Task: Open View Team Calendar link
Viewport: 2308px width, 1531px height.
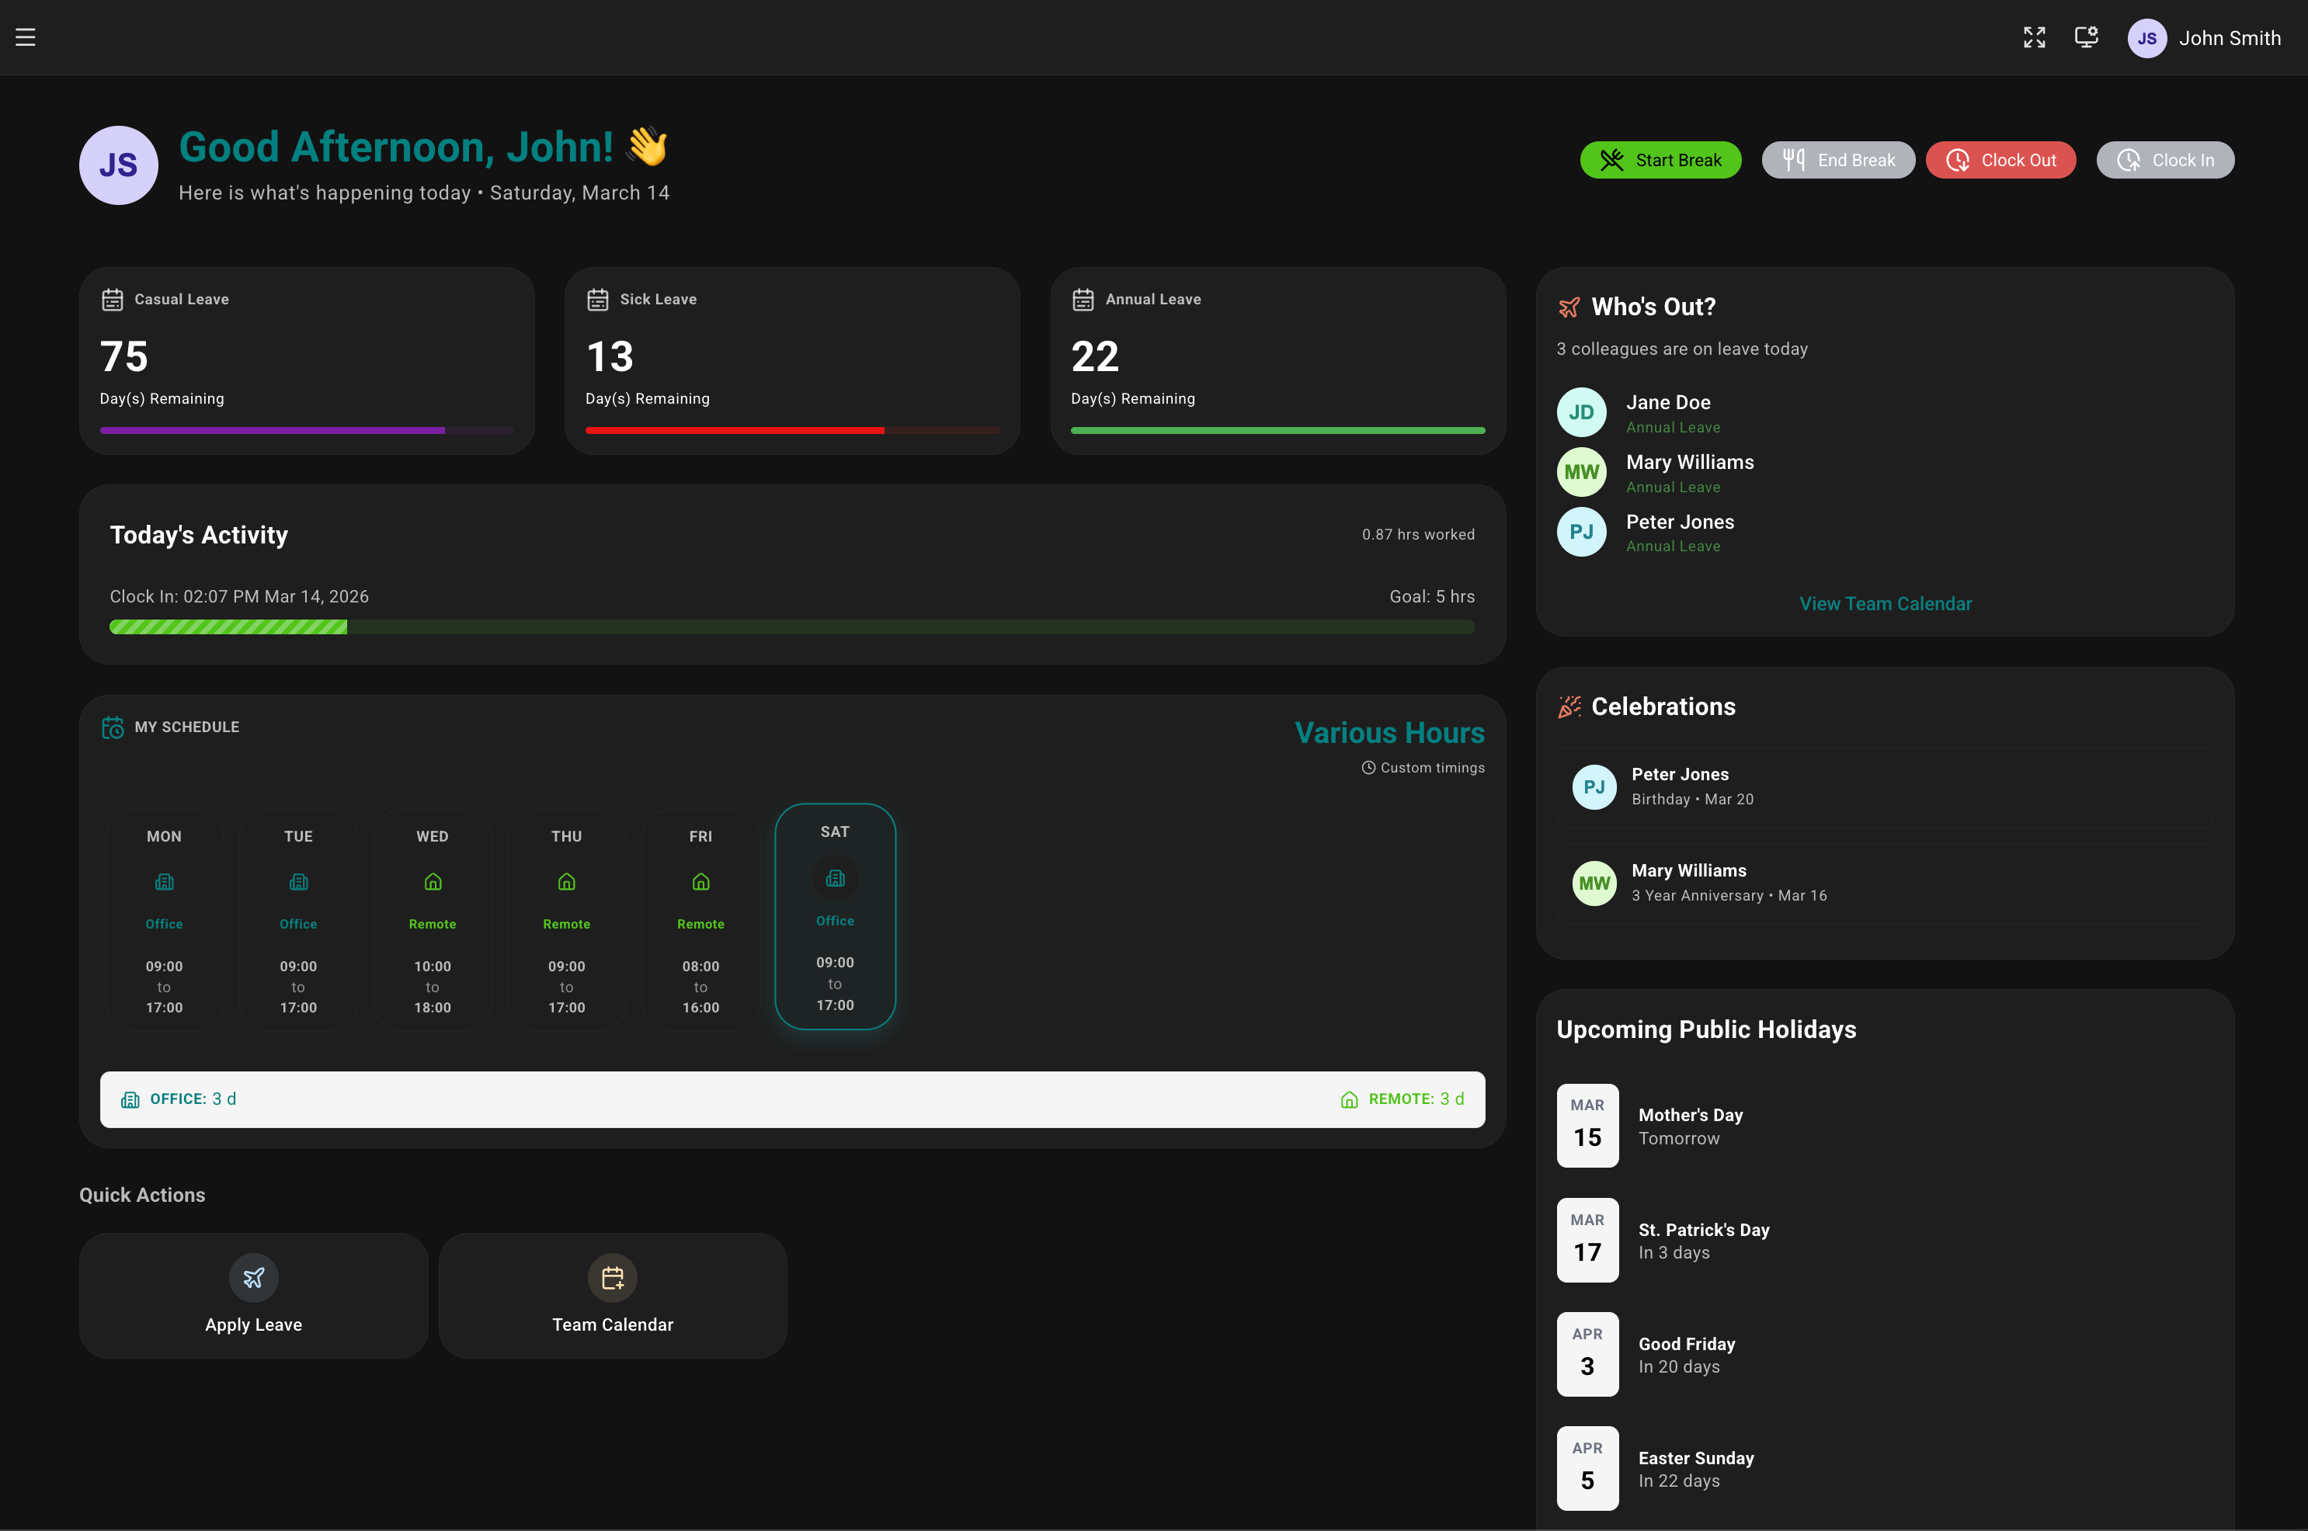Action: click(1885, 603)
